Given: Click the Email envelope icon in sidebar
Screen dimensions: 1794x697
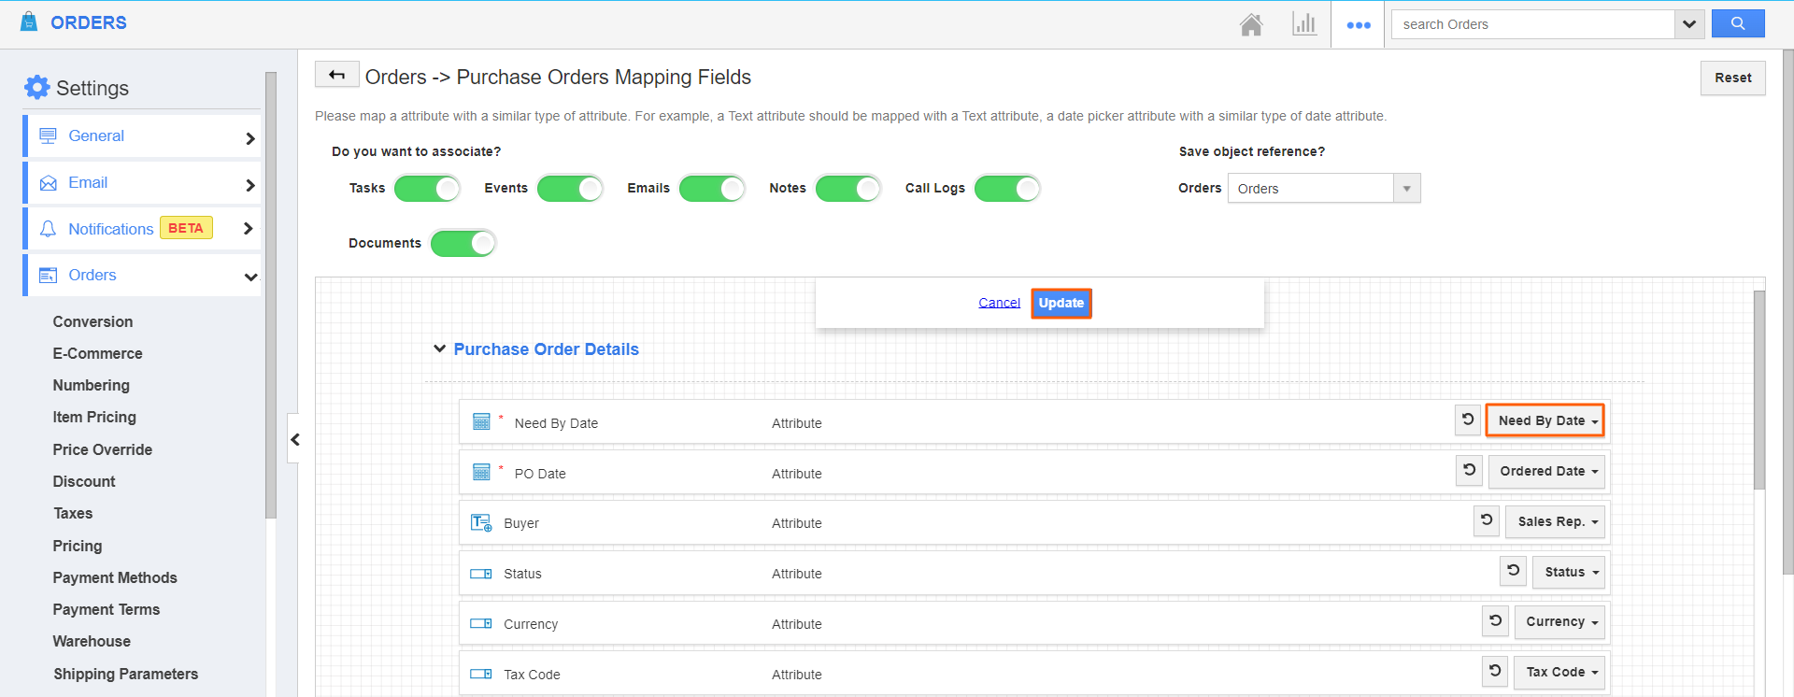Looking at the screenshot, I should 48,183.
